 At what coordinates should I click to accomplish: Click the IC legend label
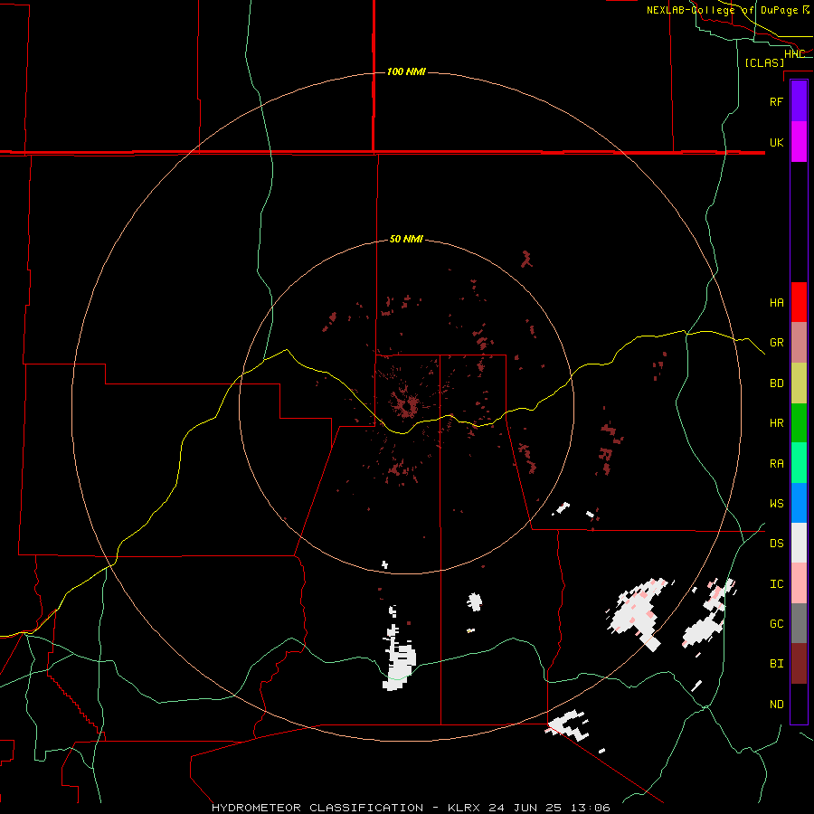point(776,584)
